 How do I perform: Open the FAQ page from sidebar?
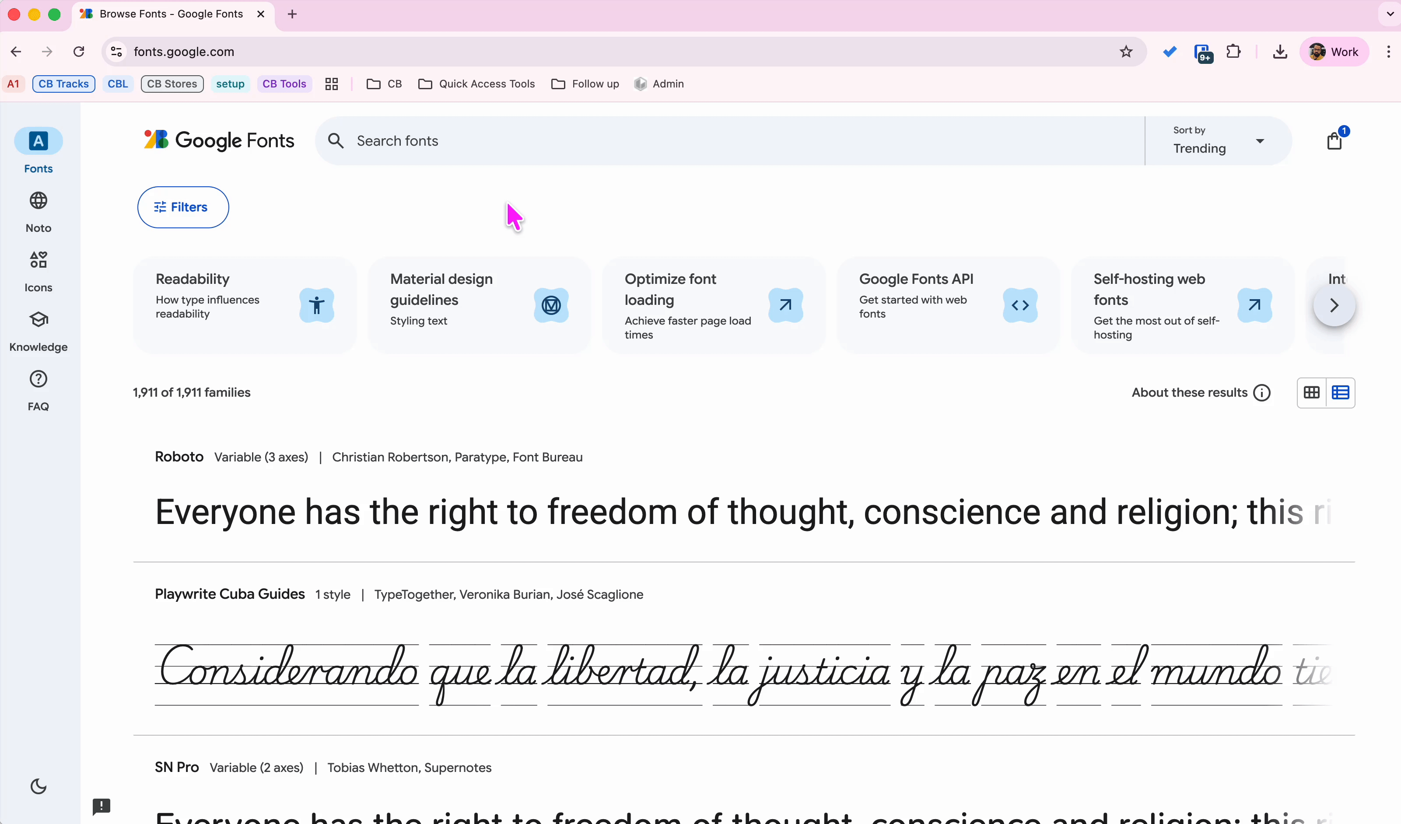[39, 390]
